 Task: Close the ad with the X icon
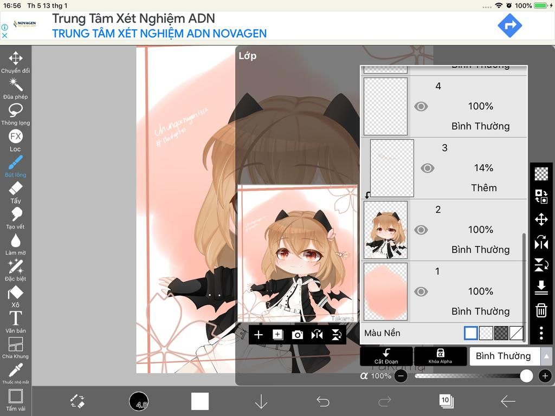coord(4,35)
